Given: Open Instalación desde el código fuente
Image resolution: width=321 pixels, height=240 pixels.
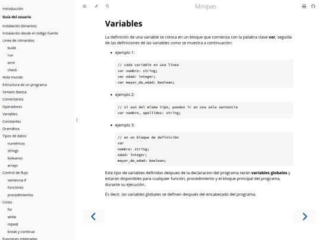Looking at the screenshot, I should point(30,33).
